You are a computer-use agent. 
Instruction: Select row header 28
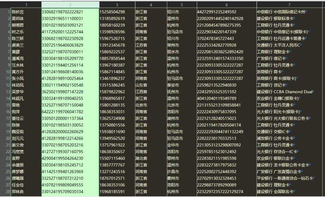pyautogui.click(x=5, y=192)
